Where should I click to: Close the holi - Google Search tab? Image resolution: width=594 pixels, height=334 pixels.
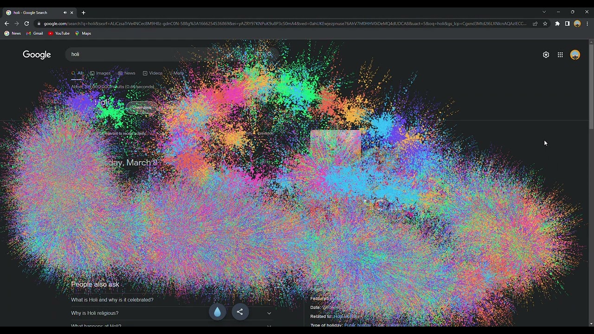[x=71, y=13]
